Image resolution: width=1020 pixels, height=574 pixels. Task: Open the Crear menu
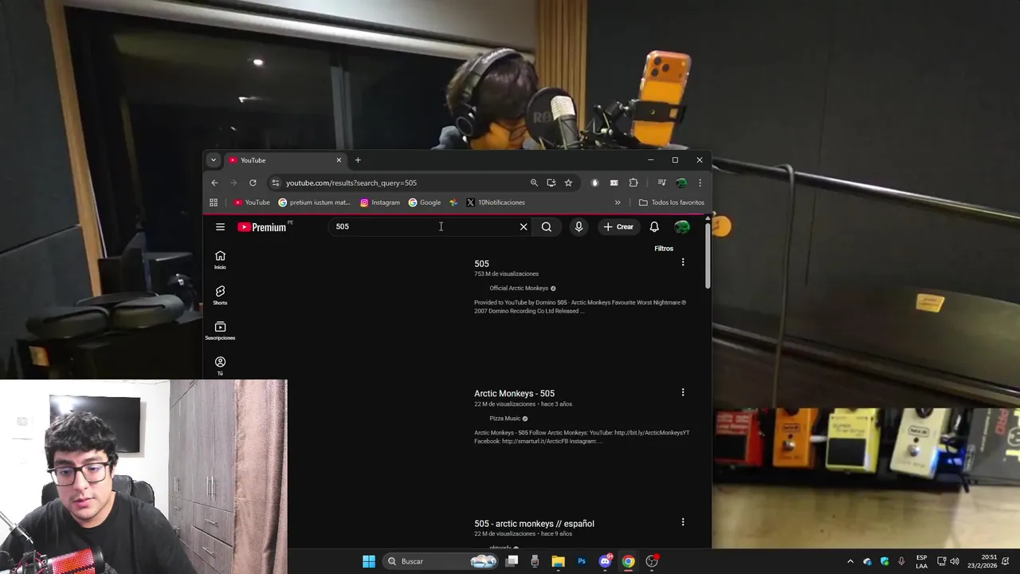(x=618, y=227)
